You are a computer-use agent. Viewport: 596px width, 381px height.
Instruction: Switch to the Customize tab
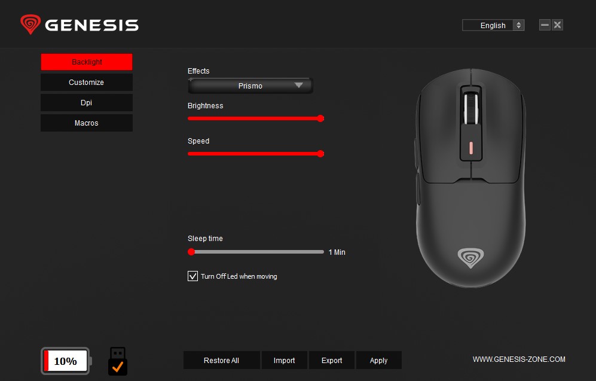coord(87,83)
